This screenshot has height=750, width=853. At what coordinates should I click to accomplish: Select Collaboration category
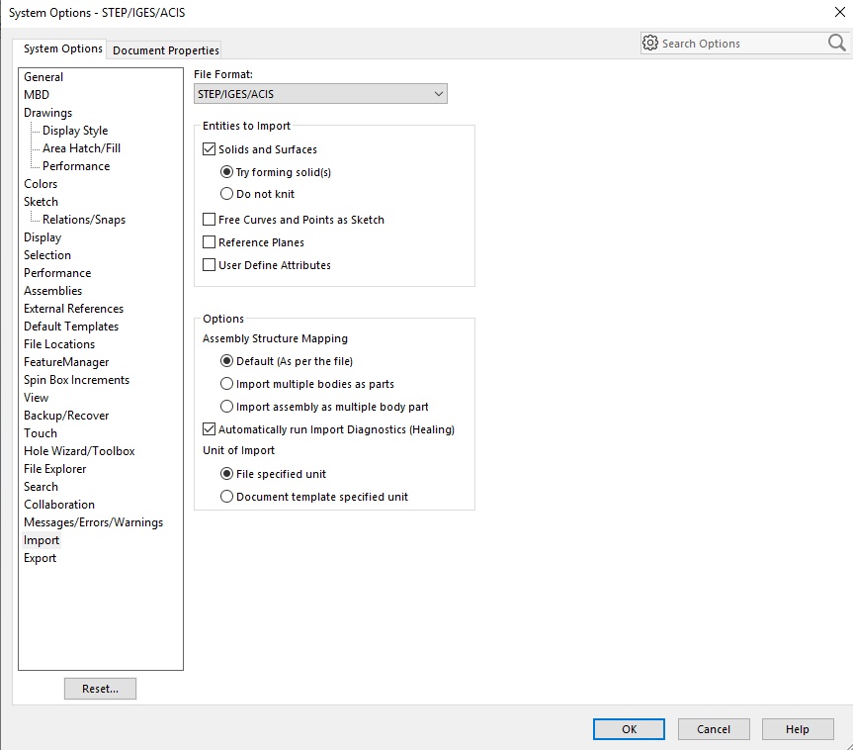coord(59,505)
